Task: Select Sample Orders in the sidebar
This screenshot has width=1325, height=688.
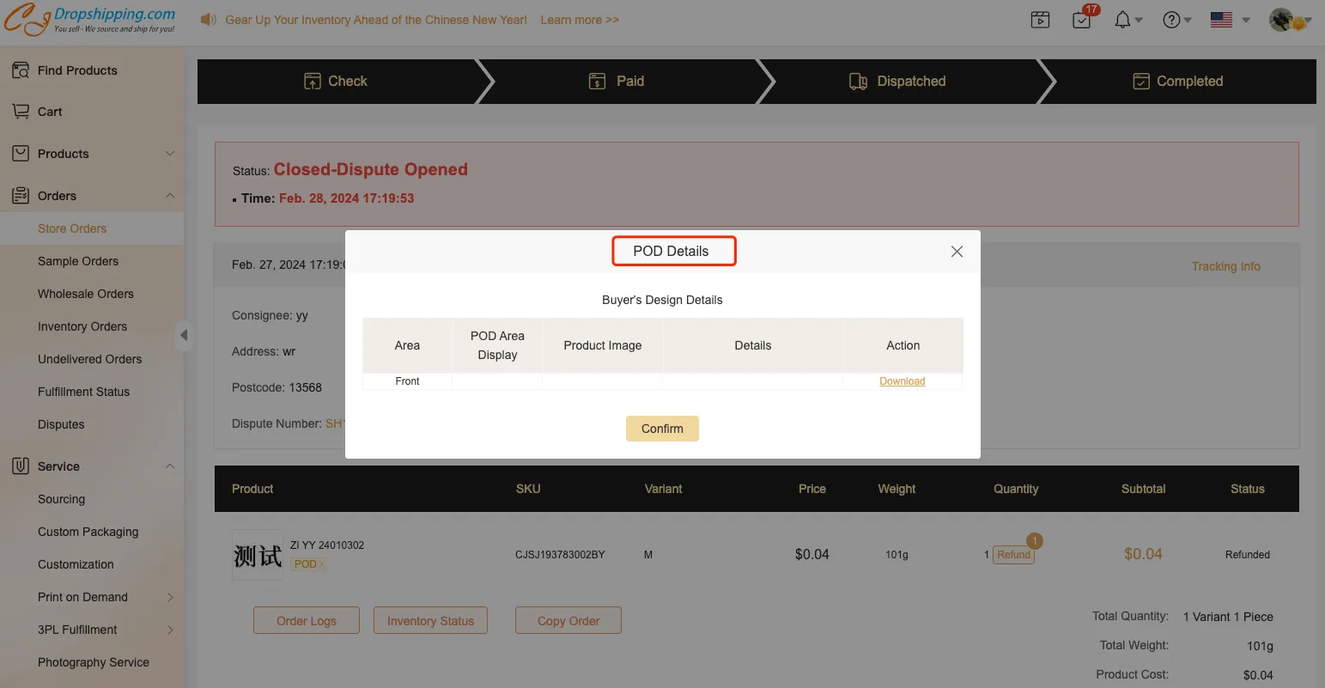Action: pyautogui.click(x=78, y=261)
